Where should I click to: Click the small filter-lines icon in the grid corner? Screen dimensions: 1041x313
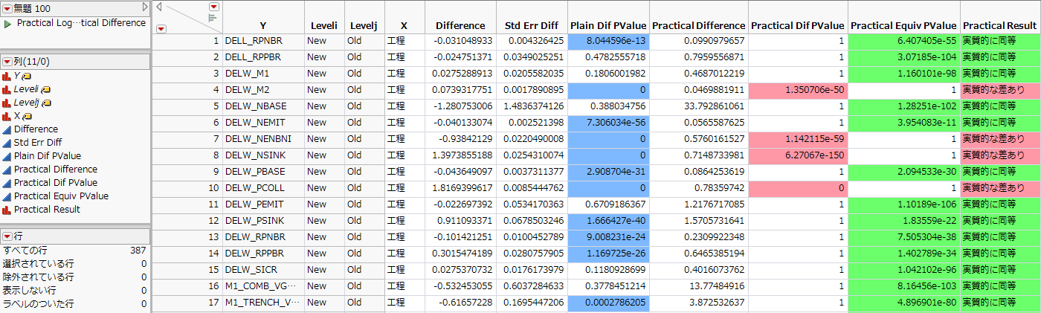[213, 17]
